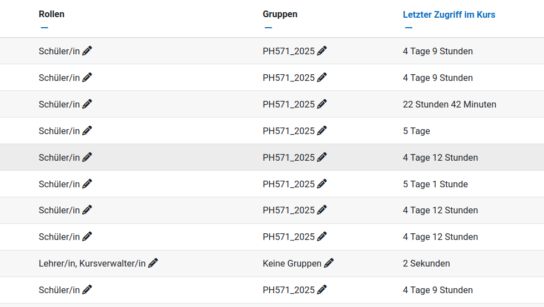Click the Keine Gruppen text

coord(292,263)
